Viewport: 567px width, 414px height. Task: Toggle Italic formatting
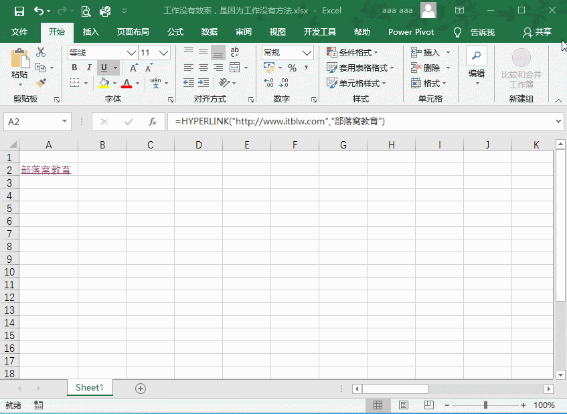(89, 68)
